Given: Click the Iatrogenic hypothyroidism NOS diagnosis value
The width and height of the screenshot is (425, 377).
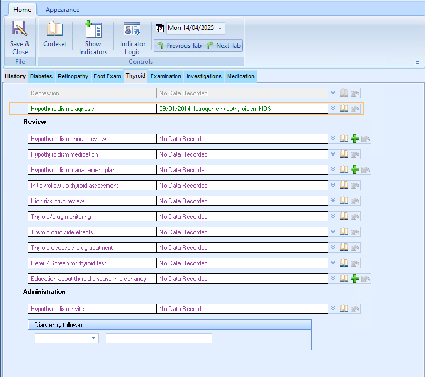Looking at the screenshot, I should 242,109.
